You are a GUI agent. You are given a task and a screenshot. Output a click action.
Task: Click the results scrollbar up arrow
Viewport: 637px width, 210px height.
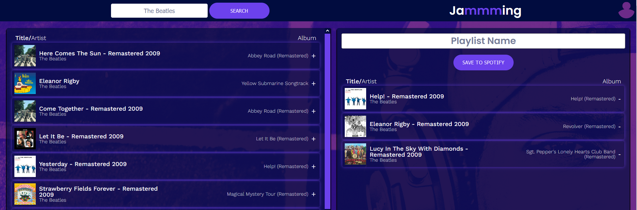pyautogui.click(x=328, y=31)
